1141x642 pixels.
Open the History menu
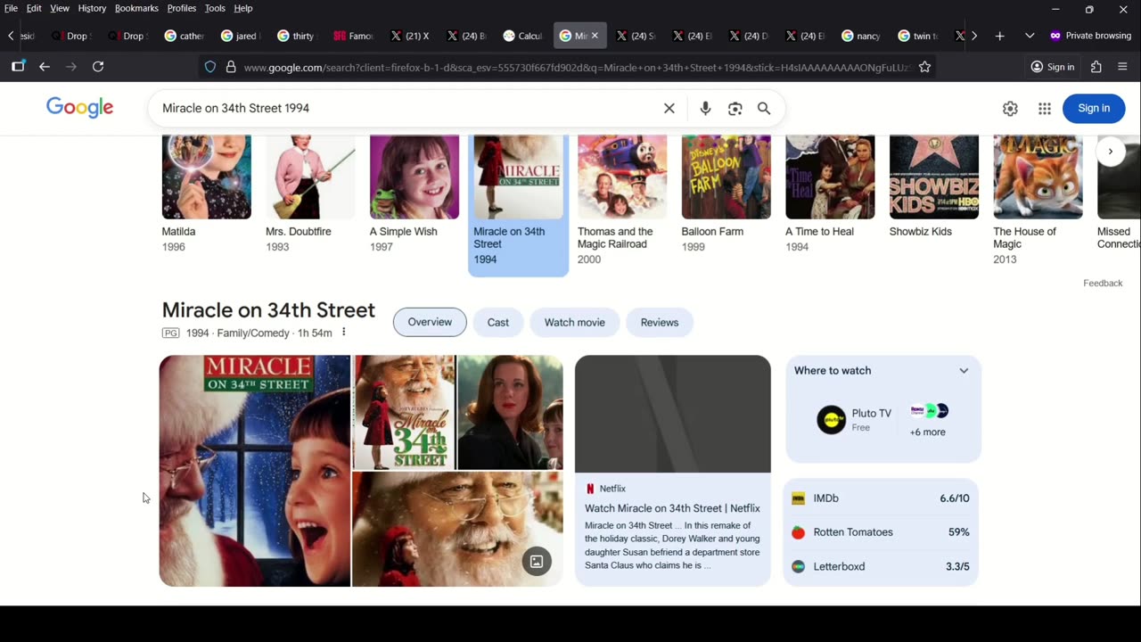(x=92, y=8)
